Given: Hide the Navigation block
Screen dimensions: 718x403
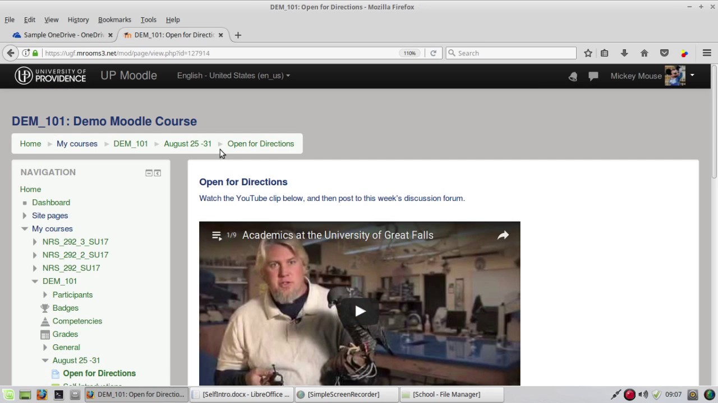Looking at the screenshot, I should tap(149, 173).
